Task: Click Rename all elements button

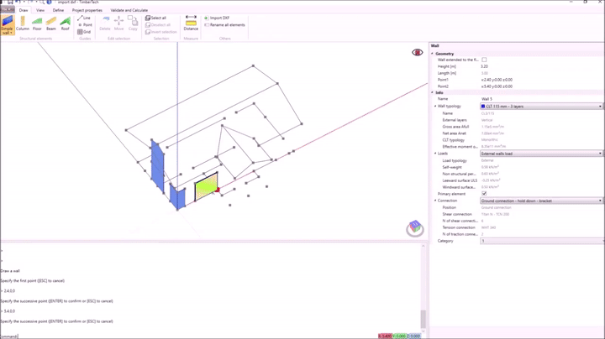Action: 226,25
